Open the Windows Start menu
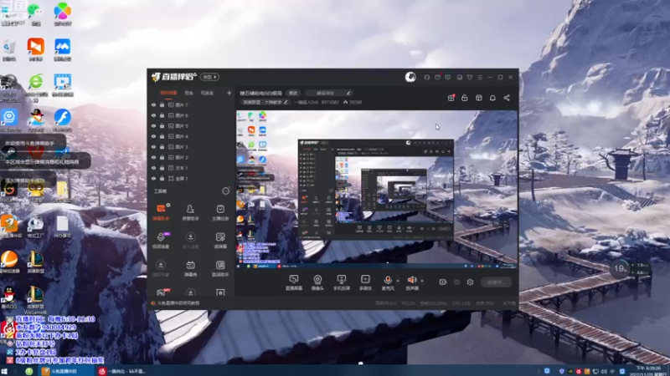The height and width of the screenshot is (376, 670). [5, 371]
